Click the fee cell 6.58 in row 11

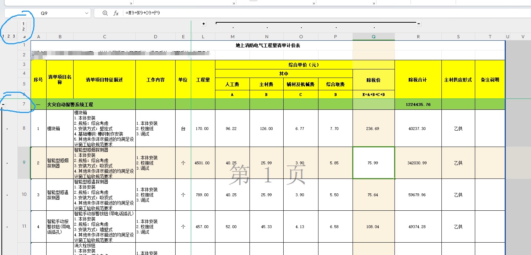(x=336, y=226)
